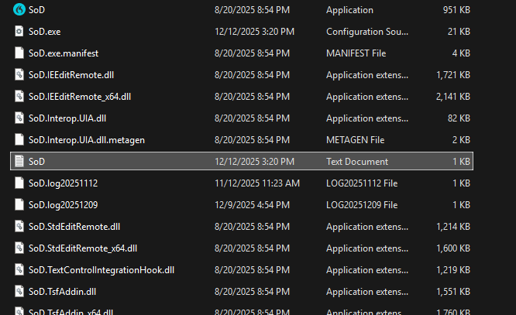Select the SoD.StdEditRemote_x64.dll file name
This screenshot has width=516, height=315.
82,248
